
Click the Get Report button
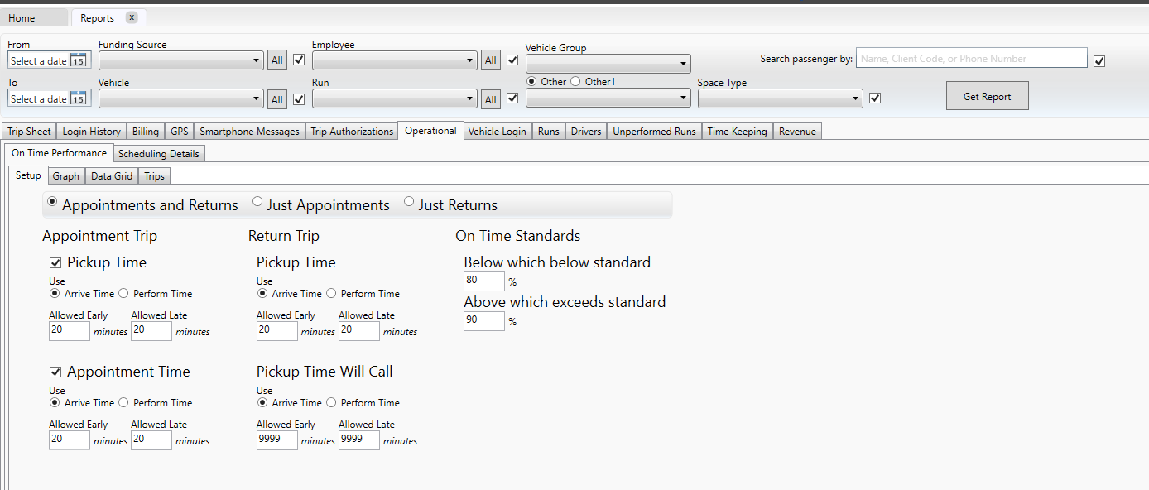point(987,95)
